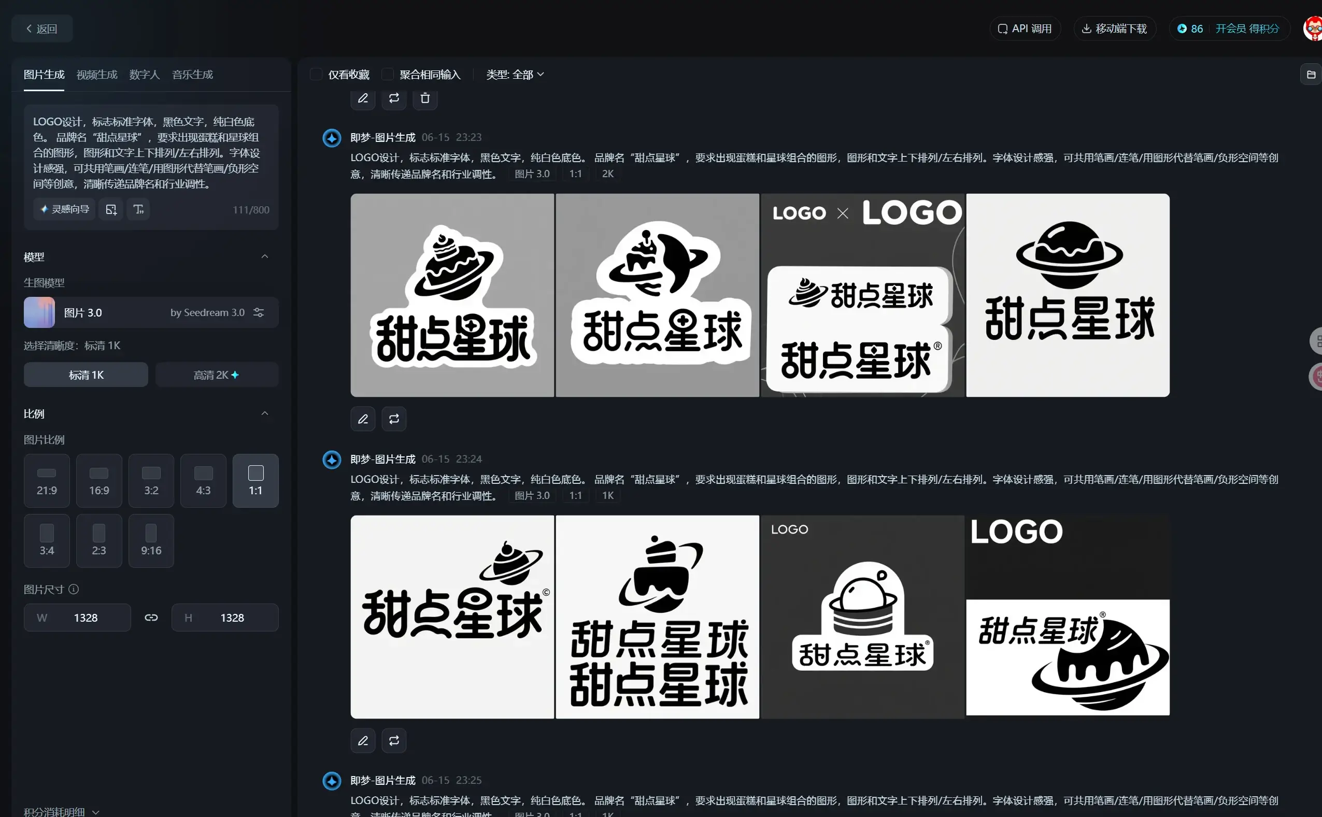Switch to the 视频生成 tab

pos(97,74)
